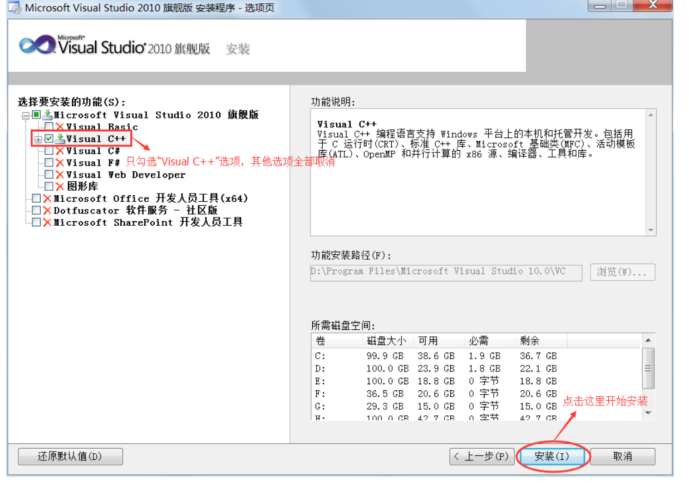This screenshot has height=491, width=689.
Task: Click the red X icon next to Visual Basic
Action: [60, 126]
